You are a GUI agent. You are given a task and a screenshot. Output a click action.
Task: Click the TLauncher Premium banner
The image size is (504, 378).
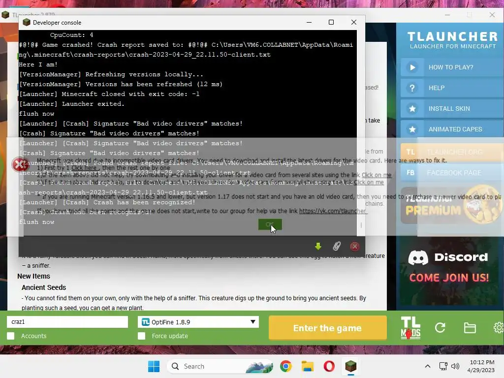(x=452, y=205)
